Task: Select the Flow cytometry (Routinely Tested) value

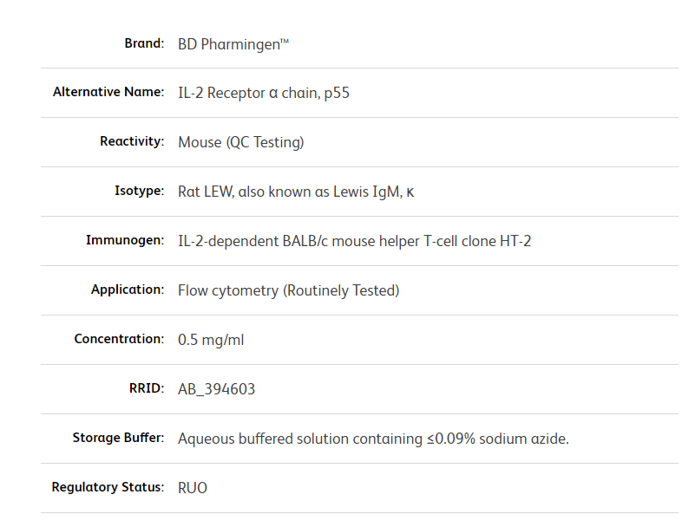Action: click(288, 290)
